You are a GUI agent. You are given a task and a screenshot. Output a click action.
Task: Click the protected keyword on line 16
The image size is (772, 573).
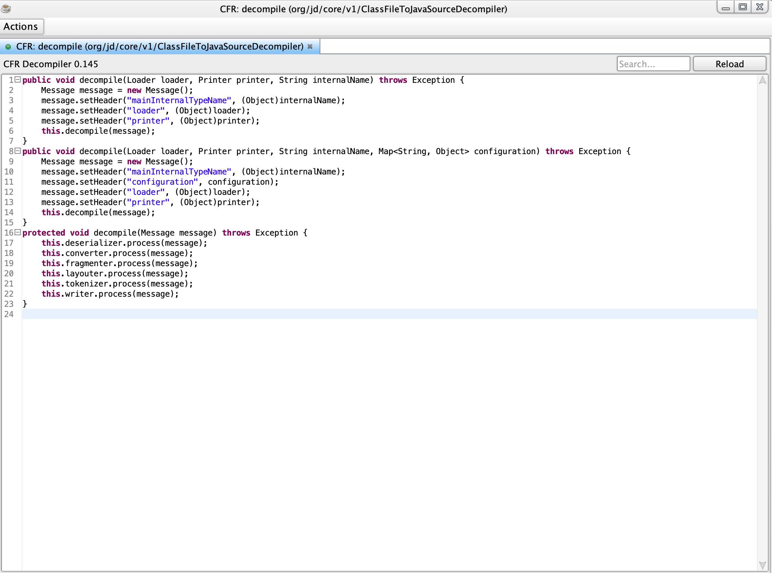coord(44,233)
